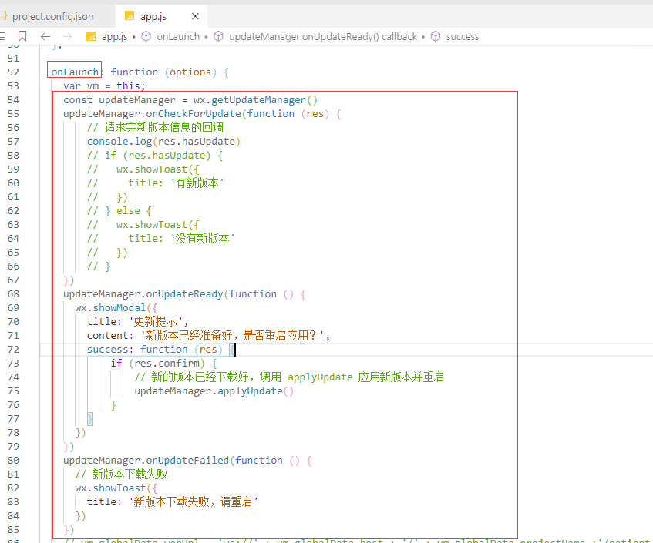
Task: Expand the arrow after app.js breadcrumb
Action: coord(134,37)
